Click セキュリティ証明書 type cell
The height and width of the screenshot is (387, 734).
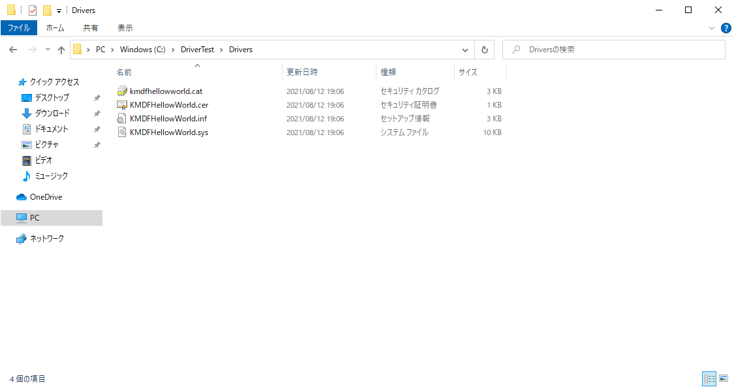click(408, 105)
